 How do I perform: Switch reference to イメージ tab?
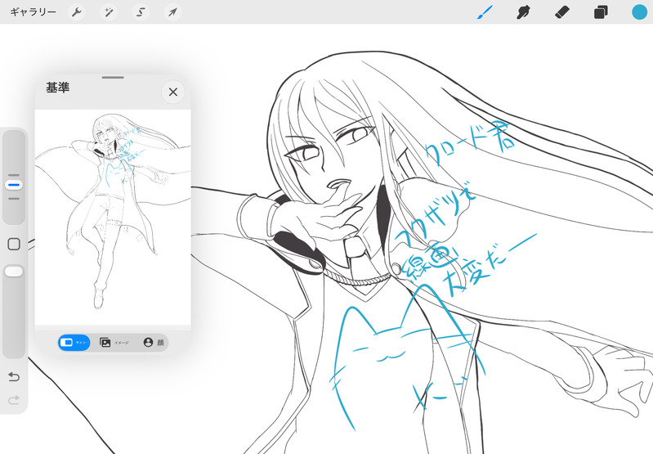point(114,343)
